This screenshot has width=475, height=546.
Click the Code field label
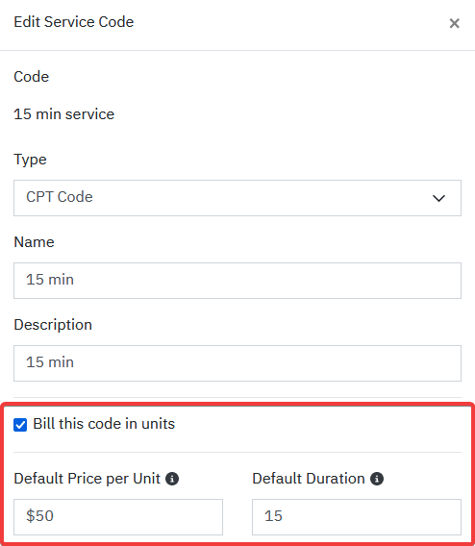[32, 77]
